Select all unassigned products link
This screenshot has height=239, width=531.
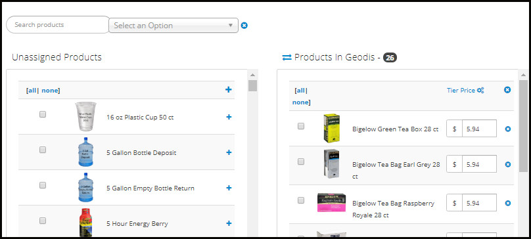pos(32,91)
